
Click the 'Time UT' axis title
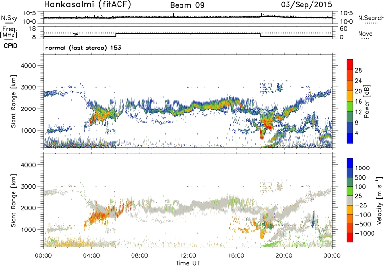(x=188, y=263)
